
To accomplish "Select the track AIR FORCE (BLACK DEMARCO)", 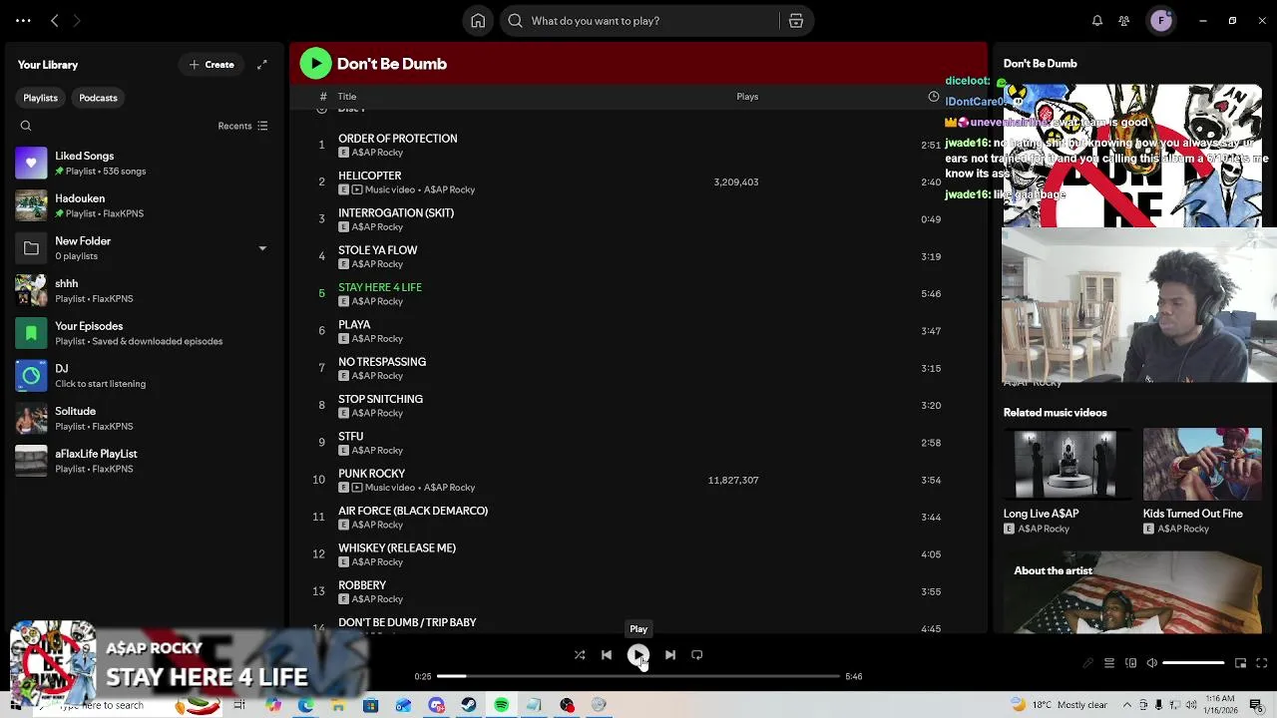I will pyautogui.click(x=413, y=511).
